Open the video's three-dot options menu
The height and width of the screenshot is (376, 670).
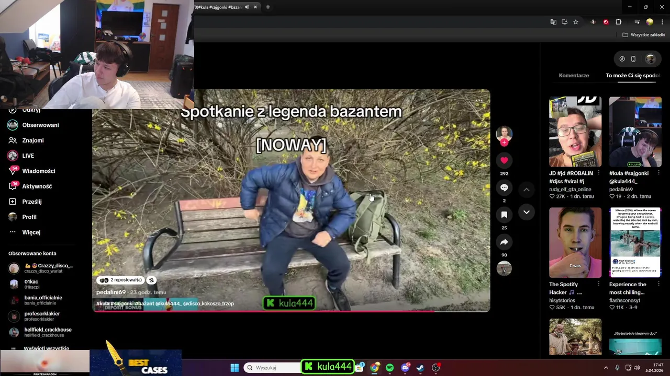(479, 101)
